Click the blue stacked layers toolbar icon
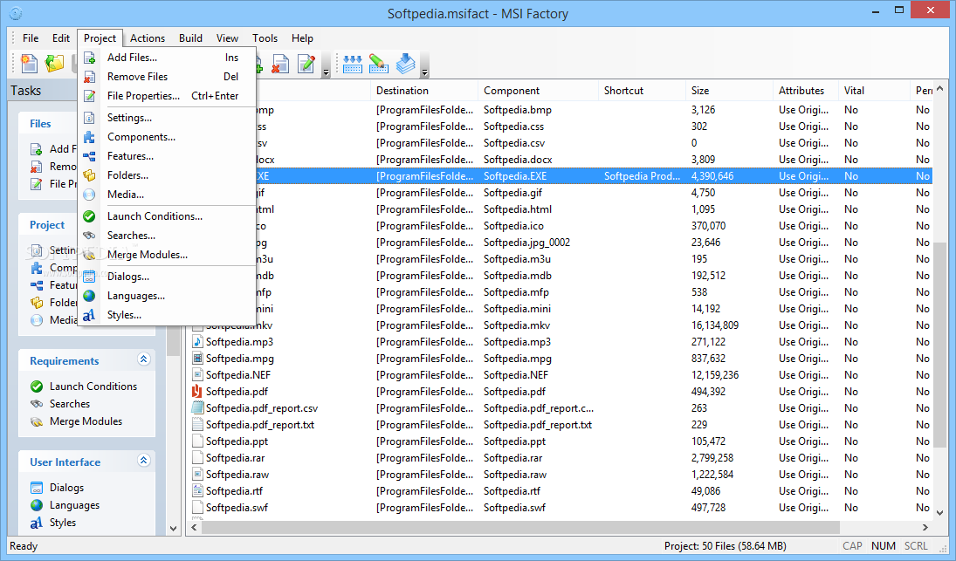 (405, 64)
